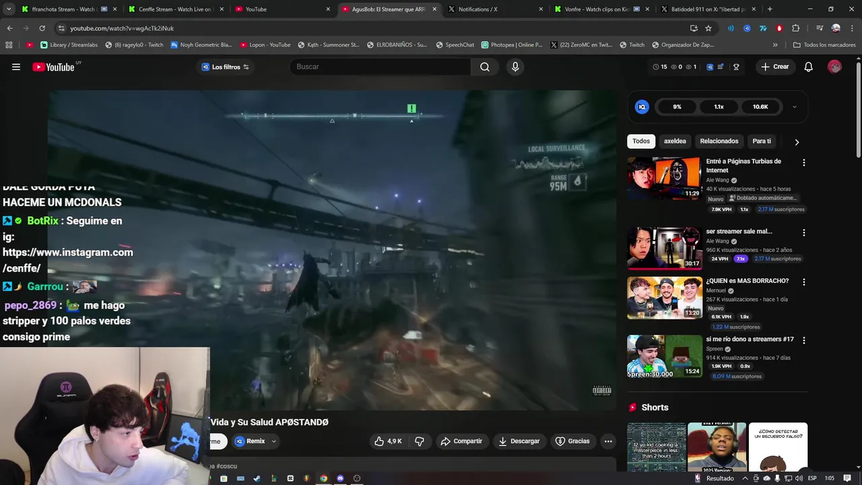
Task: Expand the vidIQ score panel chevron
Action: click(x=795, y=106)
